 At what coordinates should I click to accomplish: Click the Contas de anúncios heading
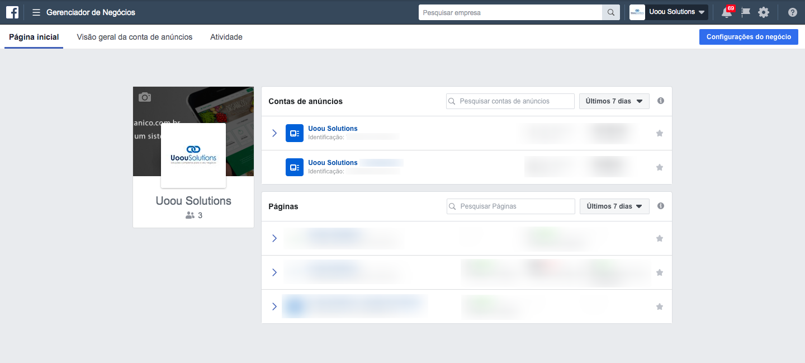point(305,101)
